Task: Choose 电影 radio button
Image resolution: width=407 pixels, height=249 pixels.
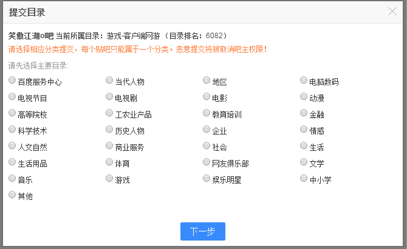Action: click(x=207, y=96)
